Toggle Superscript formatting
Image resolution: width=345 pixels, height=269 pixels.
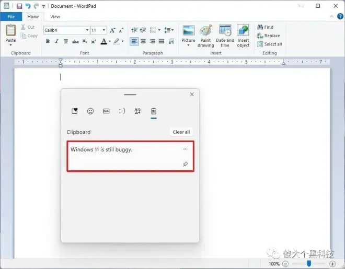click(x=94, y=41)
